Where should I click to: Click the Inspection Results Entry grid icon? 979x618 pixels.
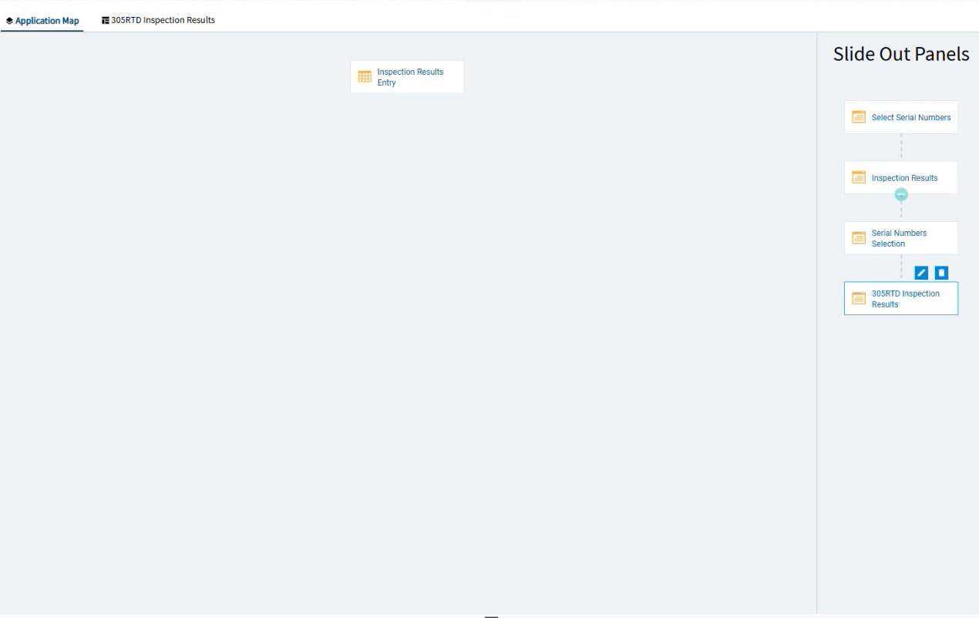tap(365, 77)
